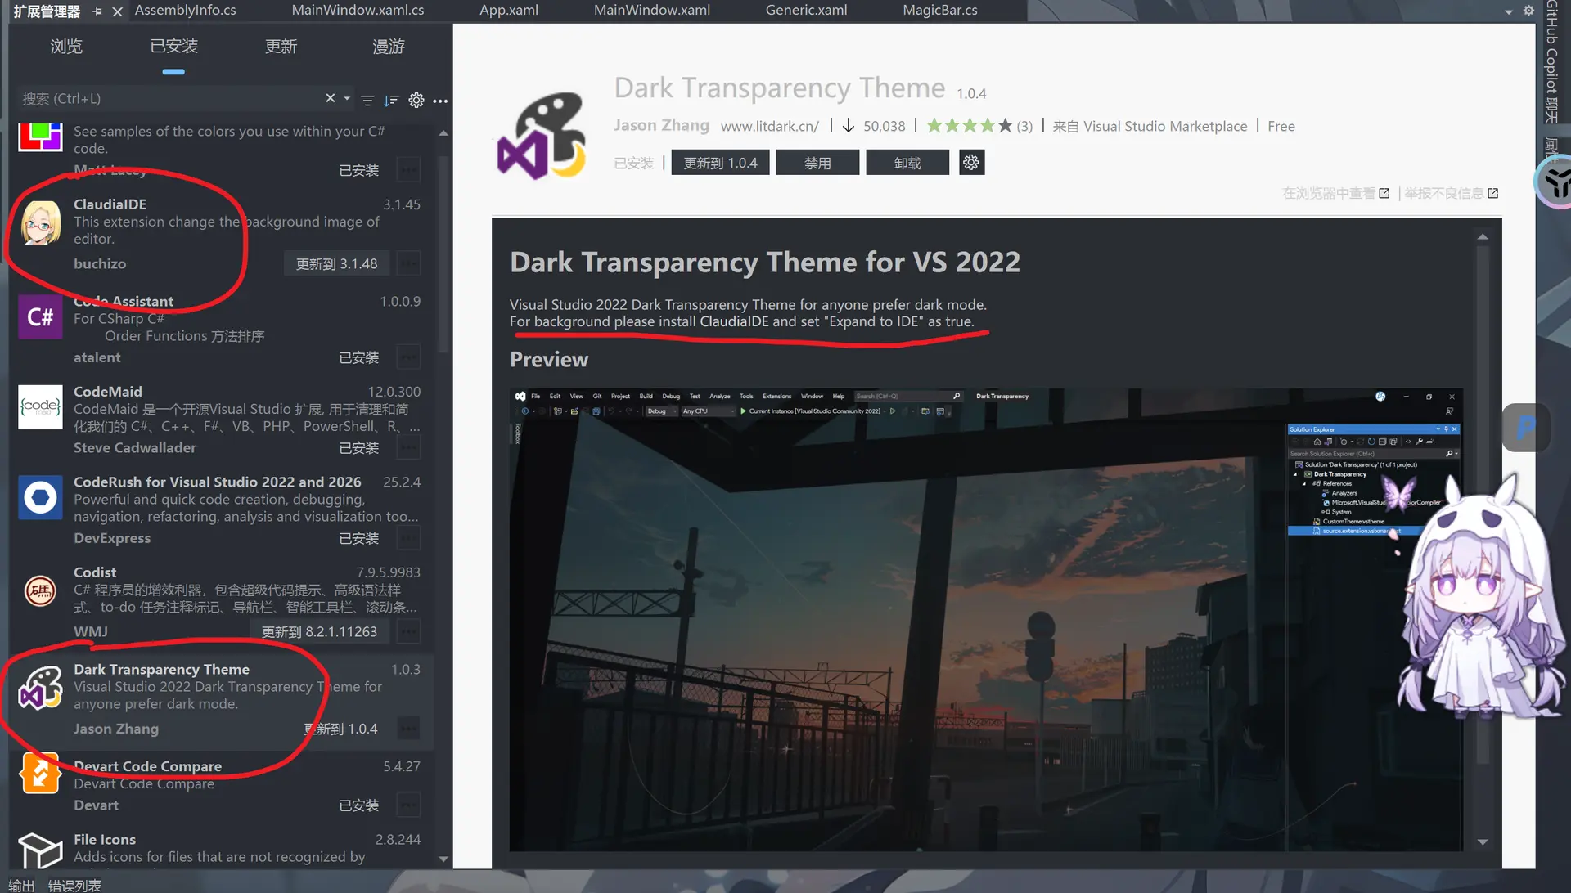
Task: Expand the search history dropdown arrow
Action: click(x=347, y=98)
